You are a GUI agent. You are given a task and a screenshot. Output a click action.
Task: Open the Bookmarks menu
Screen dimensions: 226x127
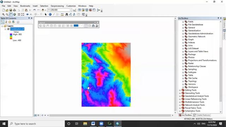point(25,6)
